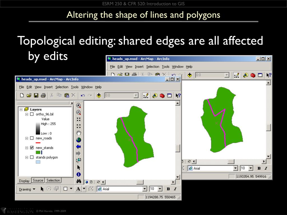Viewport: 287px width, 215px height.
Task: Click Add Data icon in back ArcMap window
Action: (190, 75)
